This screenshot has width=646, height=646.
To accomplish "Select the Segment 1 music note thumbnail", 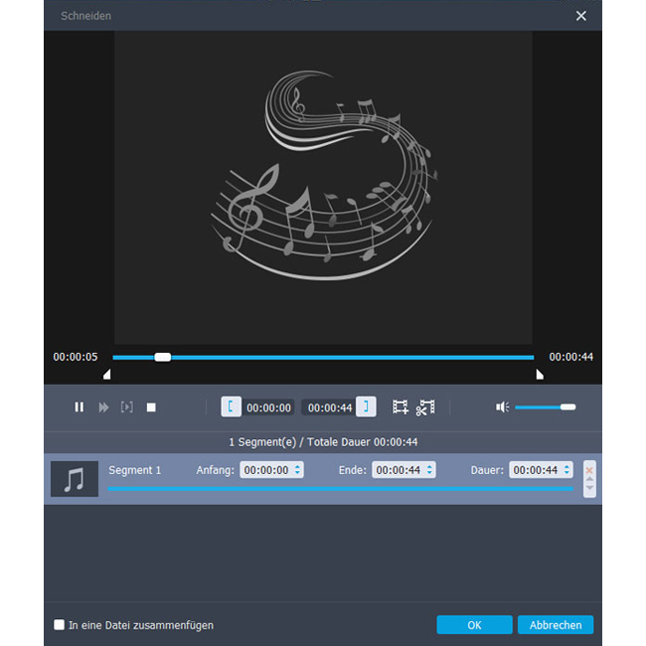I will (75, 479).
